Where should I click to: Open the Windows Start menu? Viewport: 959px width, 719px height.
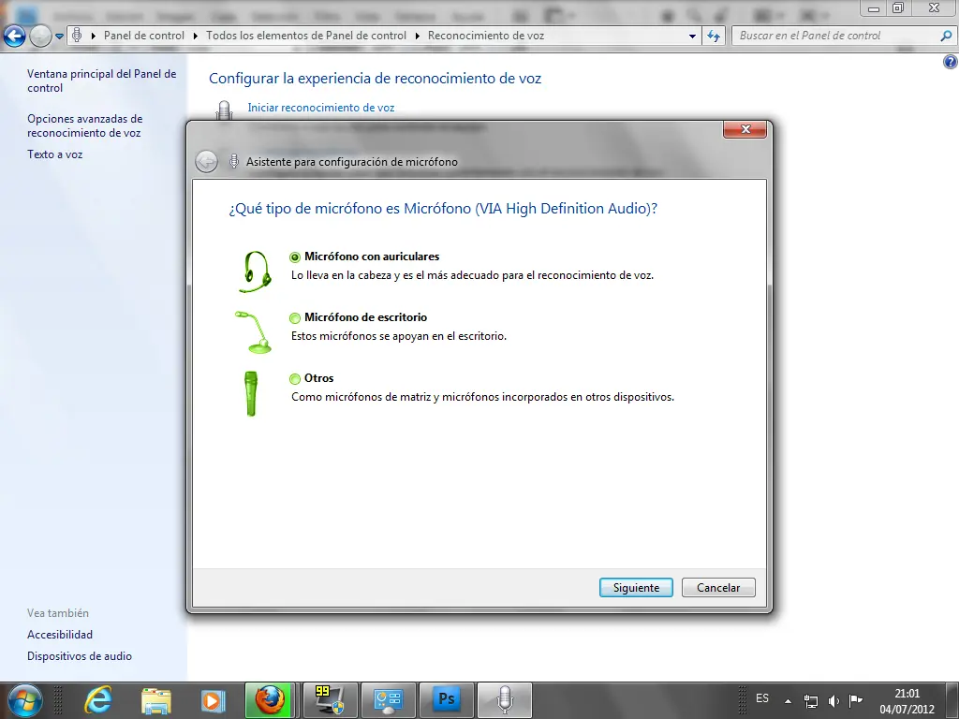tap(24, 700)
